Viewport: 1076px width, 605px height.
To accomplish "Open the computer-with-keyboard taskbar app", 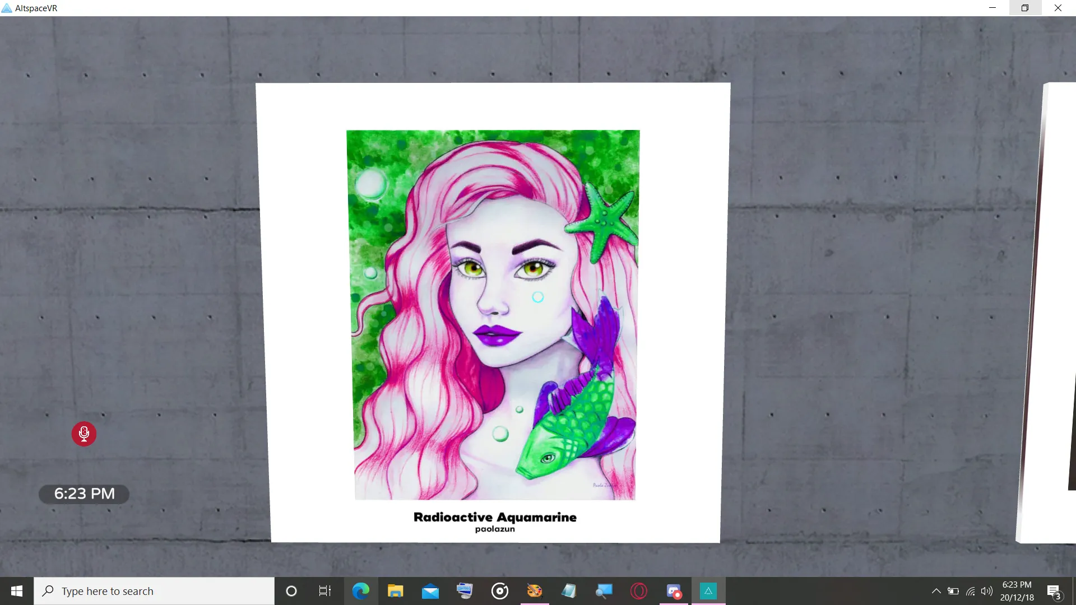I will (465, 591).
